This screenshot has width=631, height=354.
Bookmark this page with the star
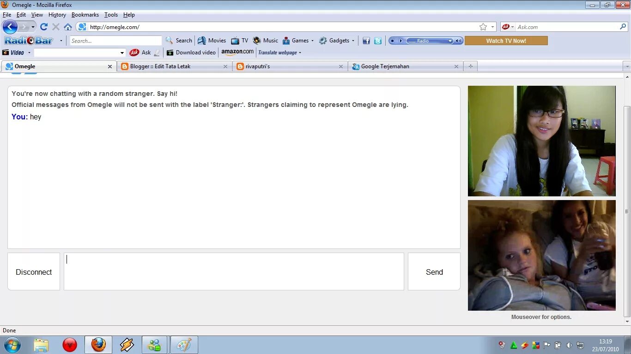tap(483, 27)
